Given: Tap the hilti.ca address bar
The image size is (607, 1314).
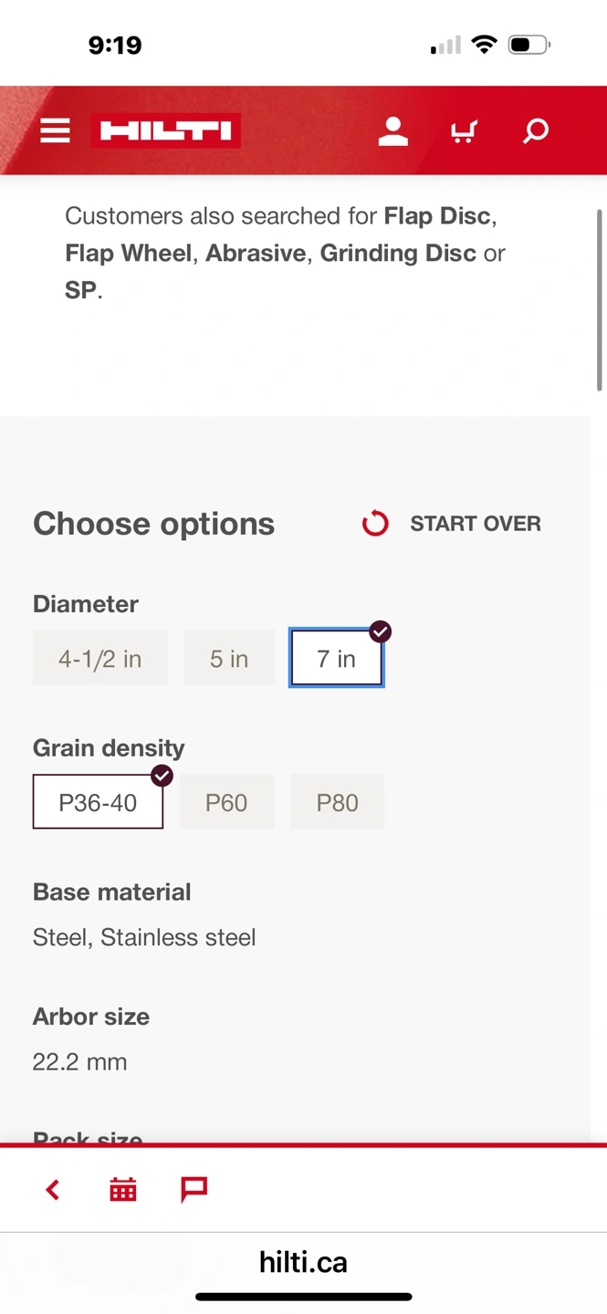Looking at the screenshot, I should (x=304, y=1262).
